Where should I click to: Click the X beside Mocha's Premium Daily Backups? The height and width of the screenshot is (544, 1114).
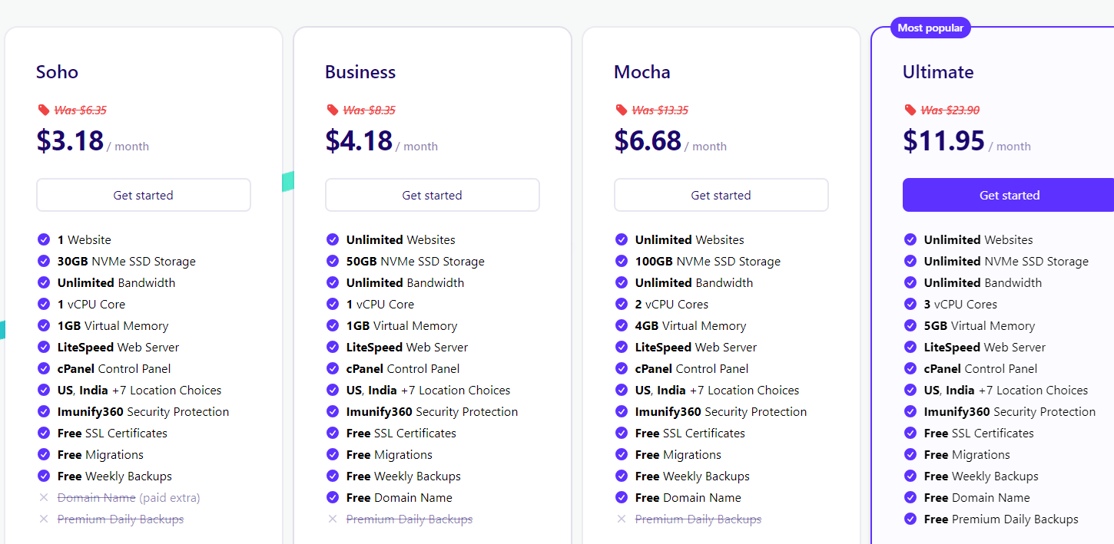click(622, 519)
